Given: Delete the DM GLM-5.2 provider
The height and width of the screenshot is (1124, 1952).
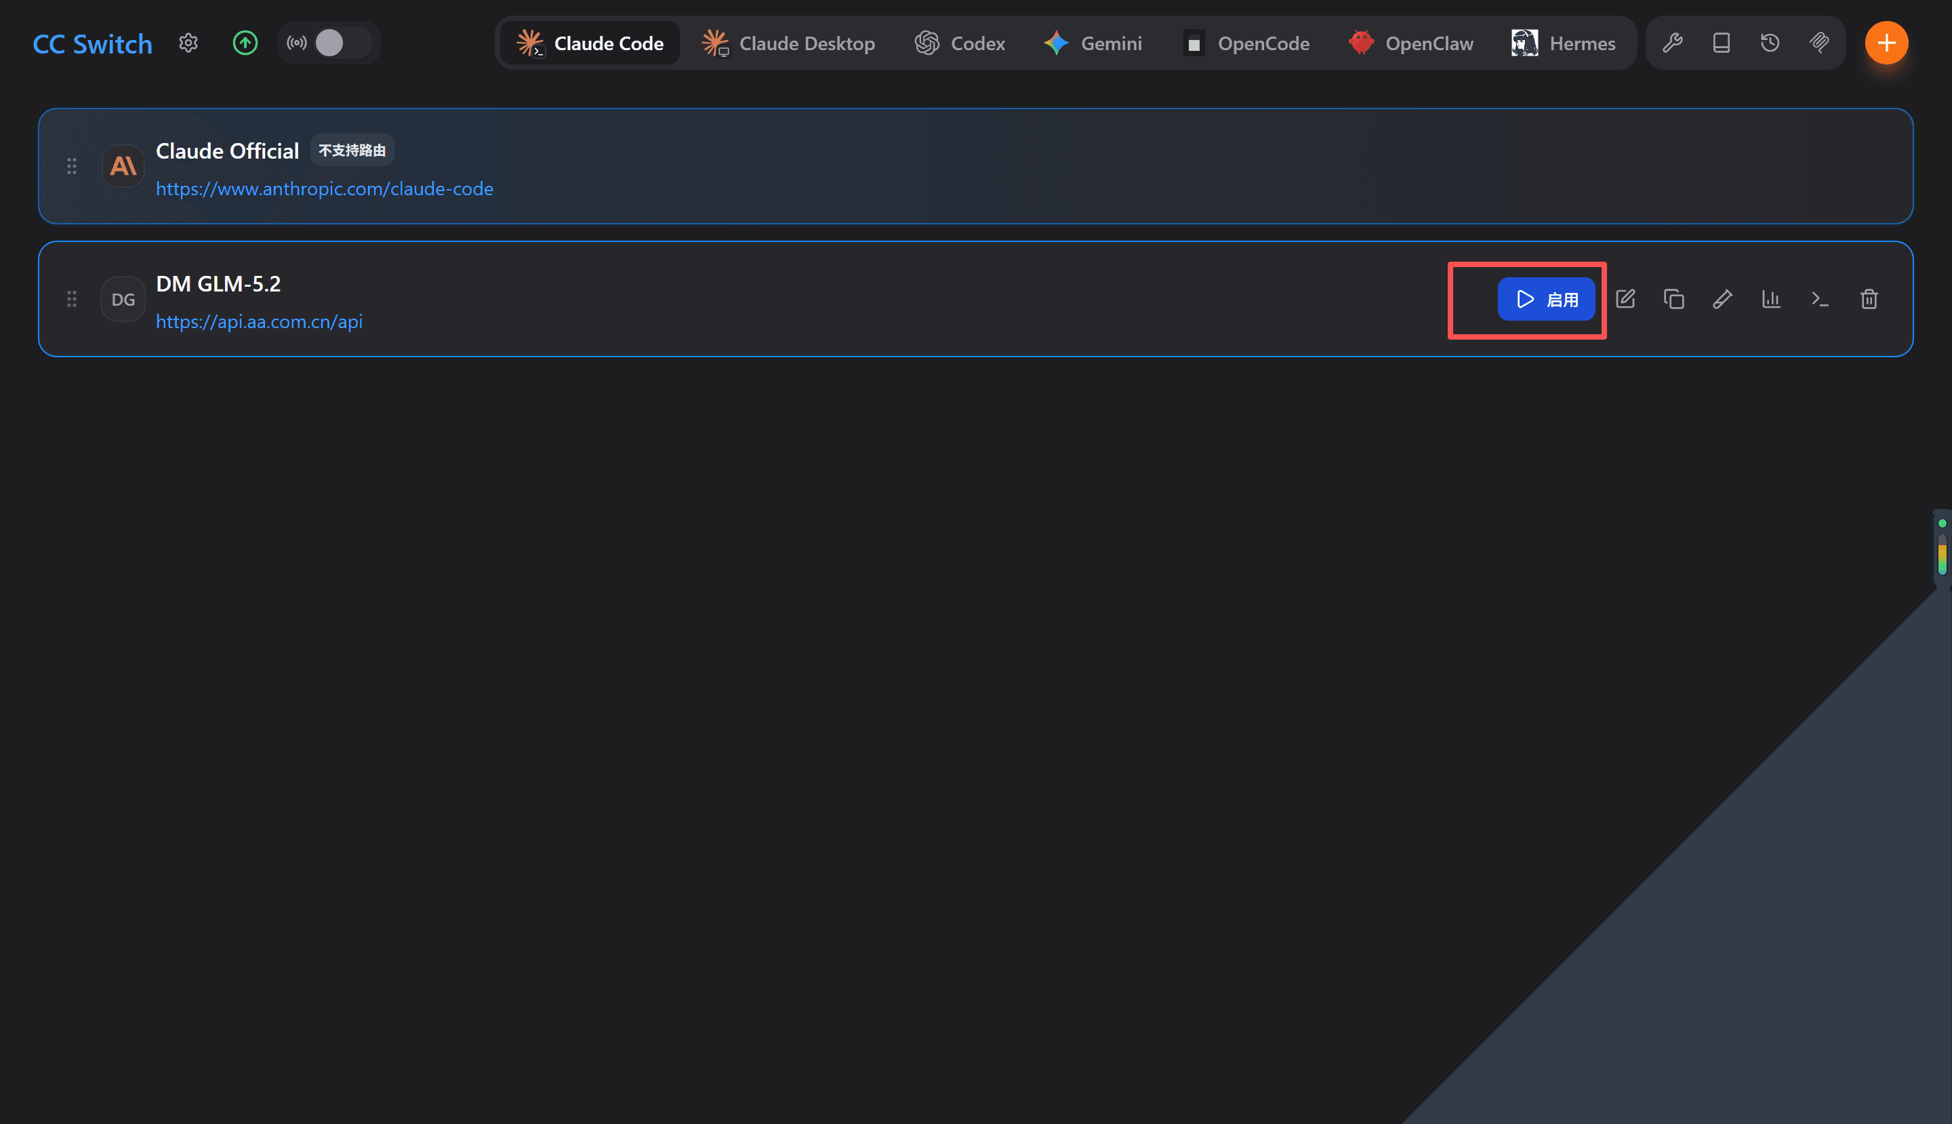Looking at the screenshot, I should [1869, 299].
